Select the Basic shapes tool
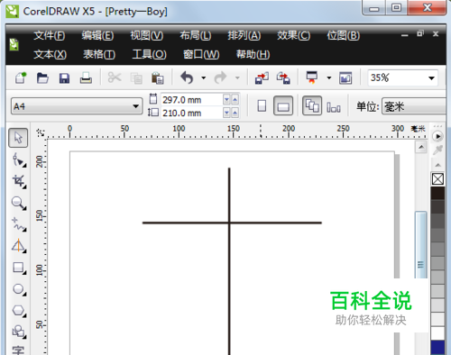This screenshot has height=355, width=451. pyautogui.click(x=19, y=332)
